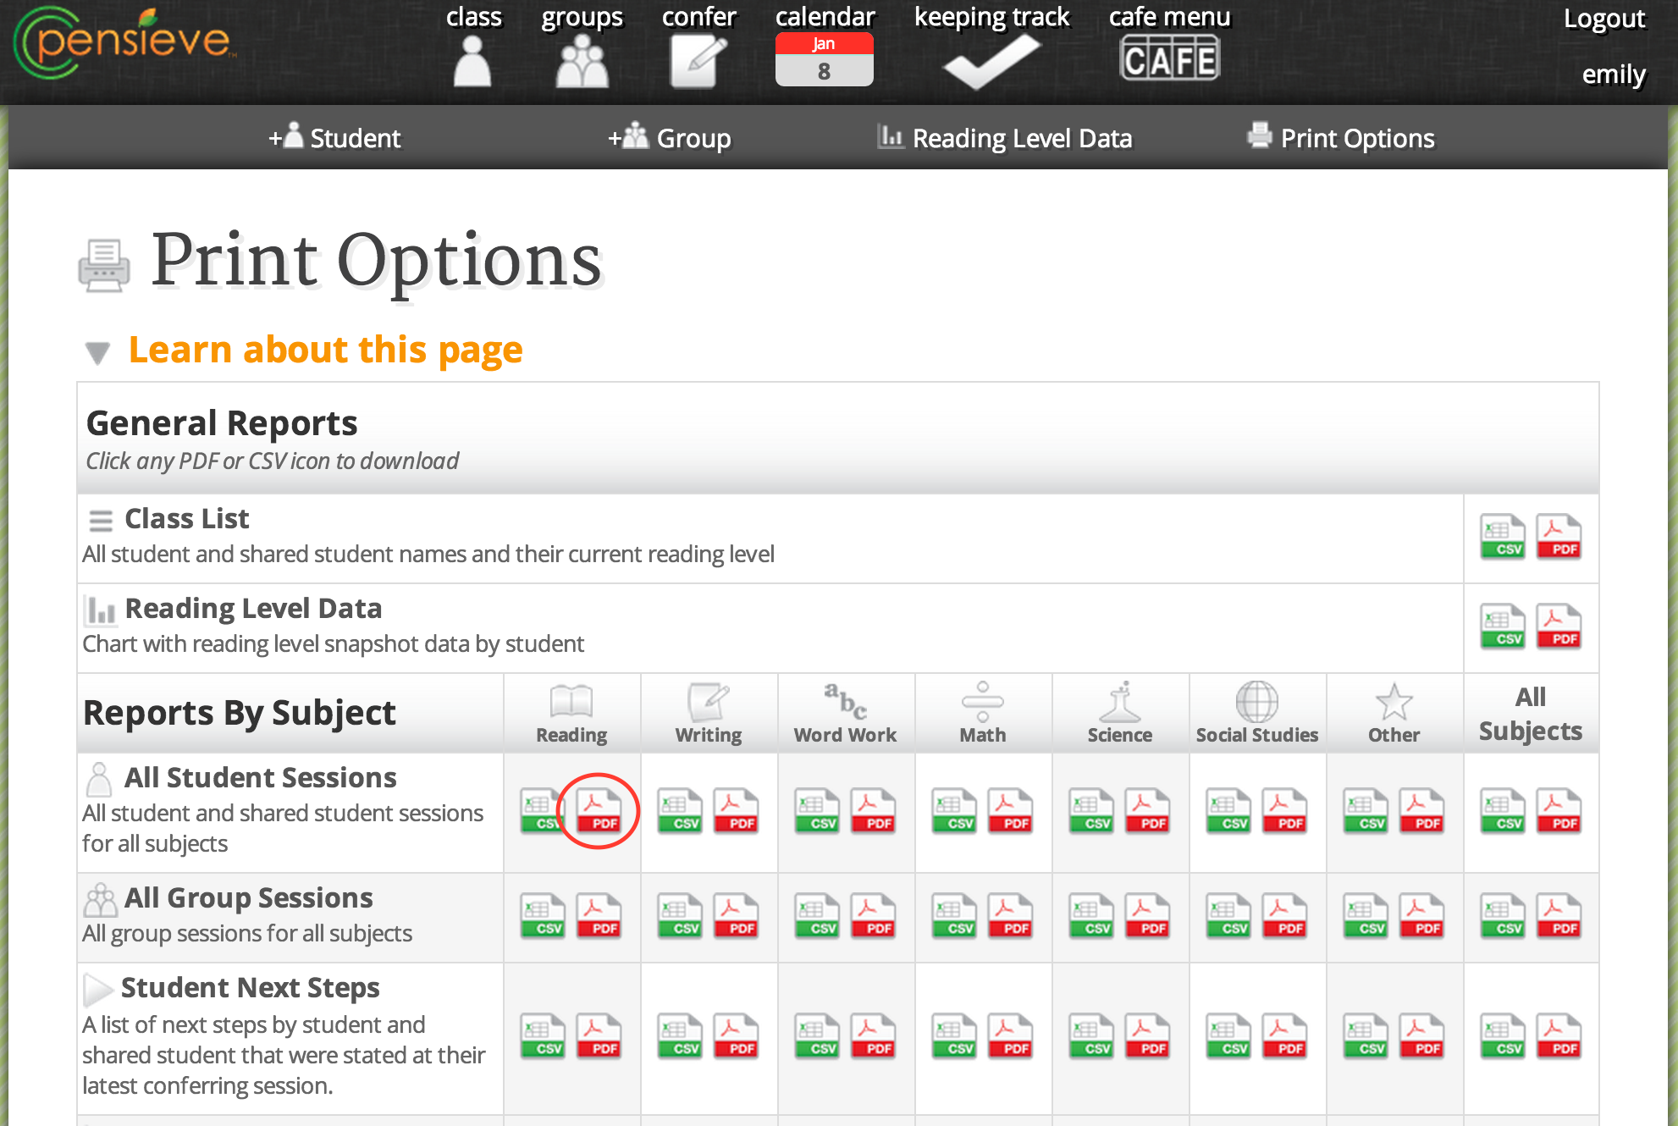The width and height of the screenshot is (1678, 1126).
Task: Download Student Next Steps All Subjects CSV
Action: (1503, 1036)
